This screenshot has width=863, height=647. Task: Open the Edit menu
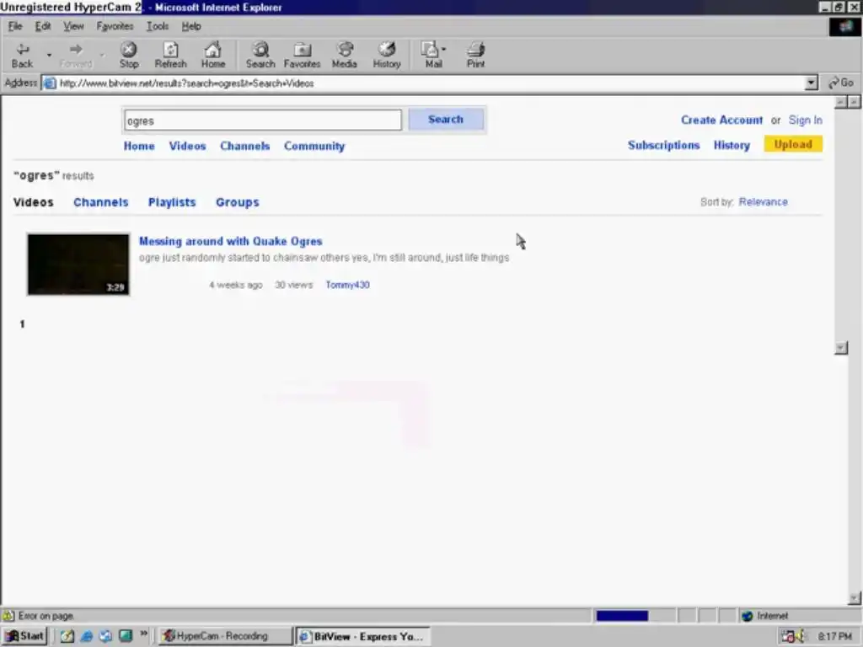[x=43, y=26]
